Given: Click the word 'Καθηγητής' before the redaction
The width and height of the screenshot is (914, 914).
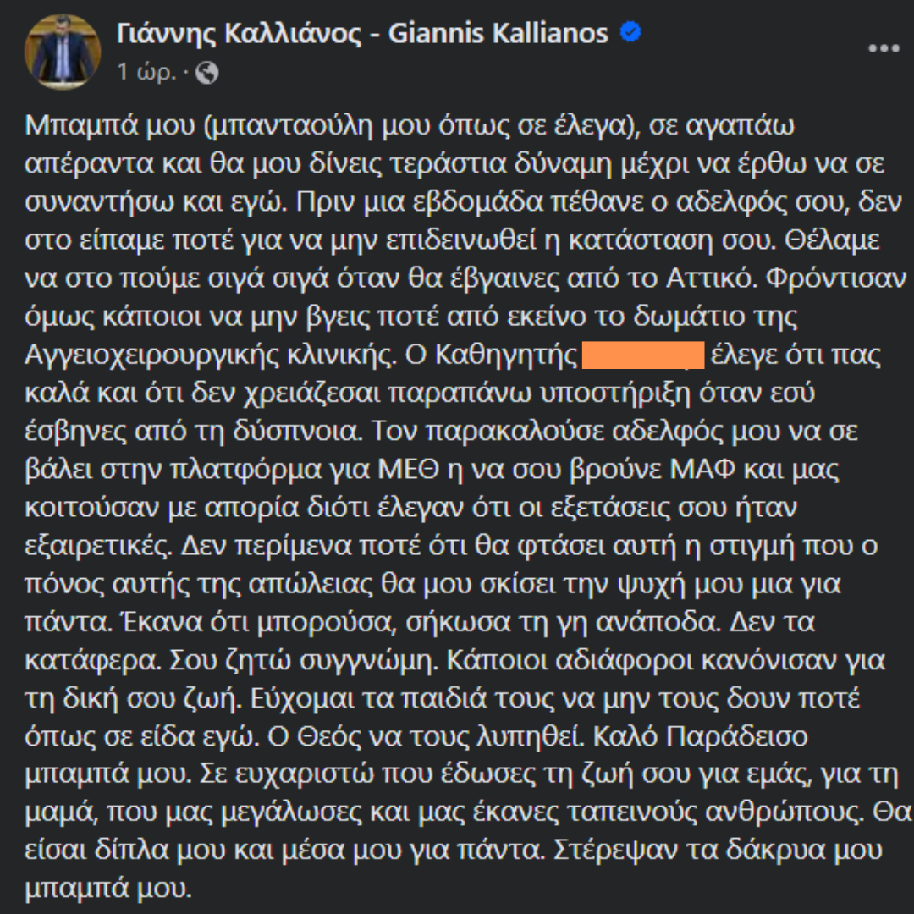Looking at the screenshot, I should coord(506,355).
